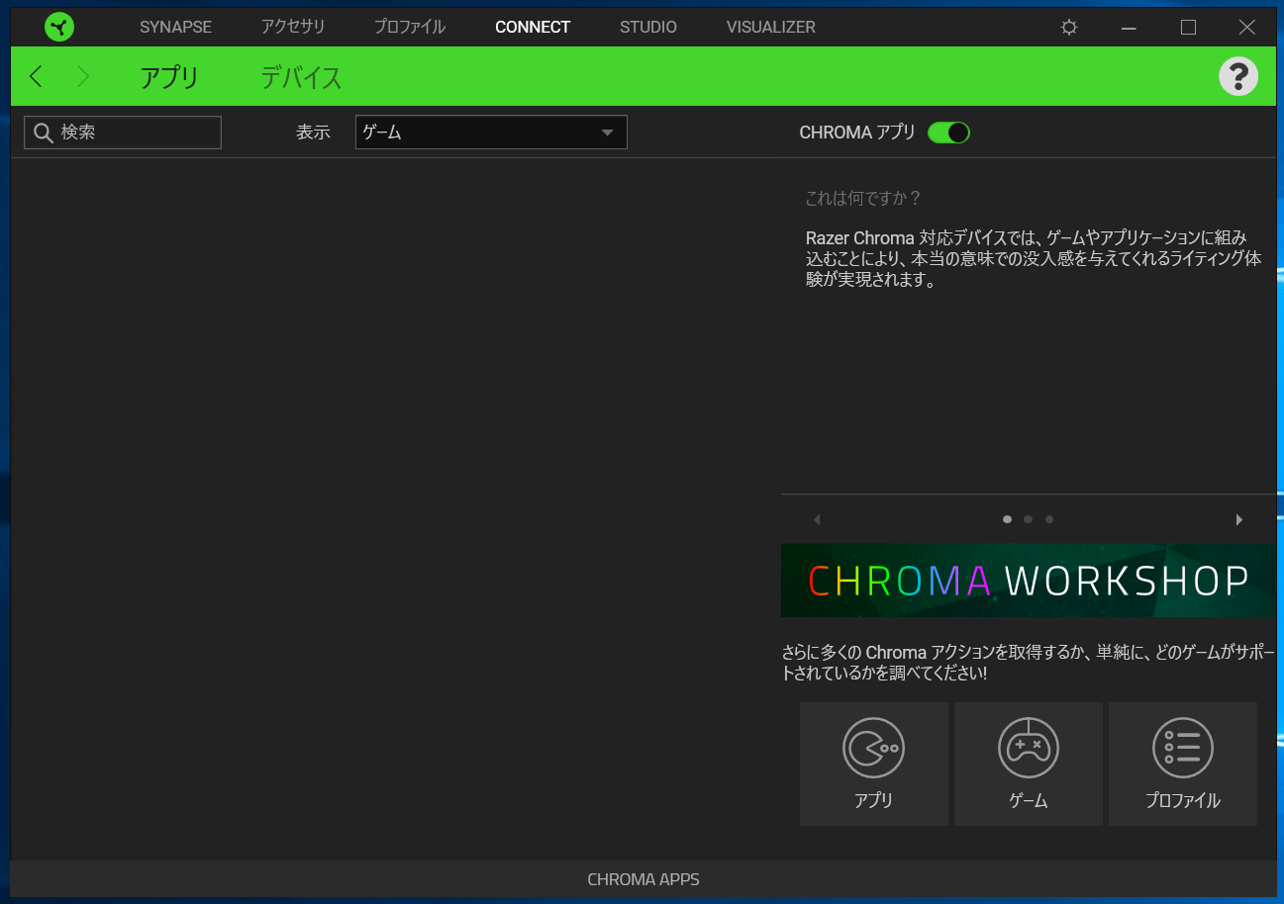Click the 検索 search field
Image resolution: width=1284 pixels, height=904 pixels.
pos(123,133)
